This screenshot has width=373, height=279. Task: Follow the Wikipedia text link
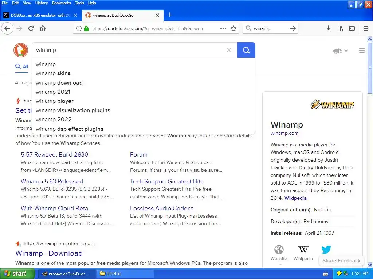click(295, 198)
